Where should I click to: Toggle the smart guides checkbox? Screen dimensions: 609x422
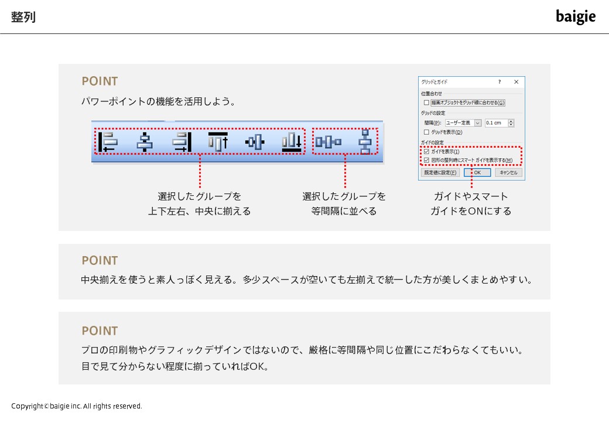point(426,160)
